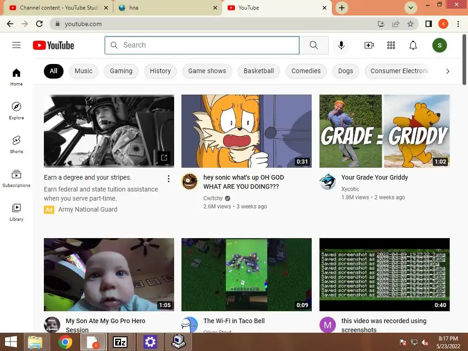468x351 pixels.
Task: Open 'My Son Ate My Go Pro' title
Action: pos(106,325)
